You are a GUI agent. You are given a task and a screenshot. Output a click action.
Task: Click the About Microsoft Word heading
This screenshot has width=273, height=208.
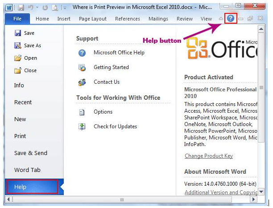coord(215,171)
